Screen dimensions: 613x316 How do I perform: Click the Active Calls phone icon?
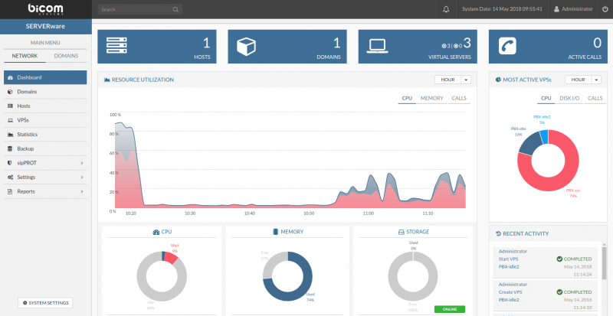click(507, 46)
